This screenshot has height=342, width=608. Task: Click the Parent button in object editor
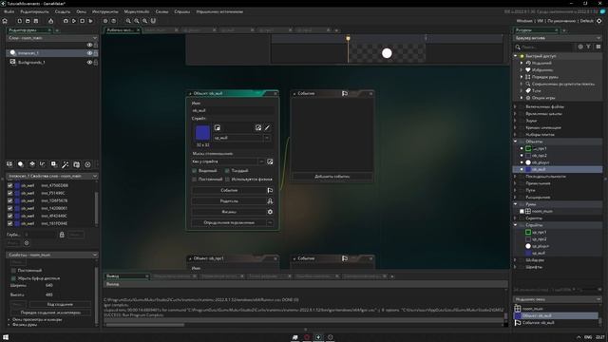tap(232, 201)
